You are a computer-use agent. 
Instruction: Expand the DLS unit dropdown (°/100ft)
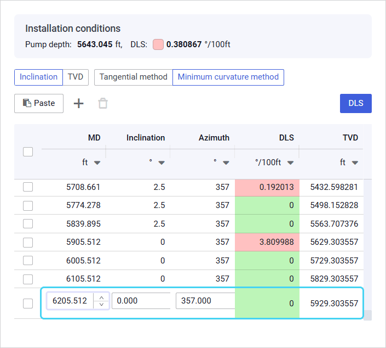click(x=290, y=163)
